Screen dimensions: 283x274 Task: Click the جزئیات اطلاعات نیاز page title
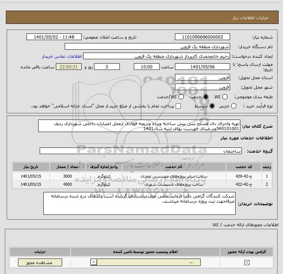pos(251,18)
